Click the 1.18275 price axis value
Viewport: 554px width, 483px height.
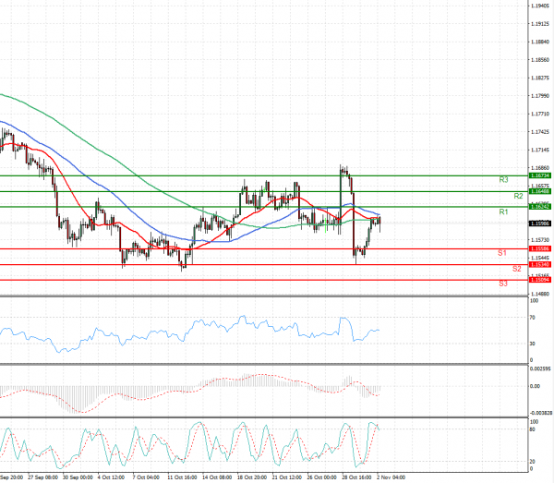(540, 78)
